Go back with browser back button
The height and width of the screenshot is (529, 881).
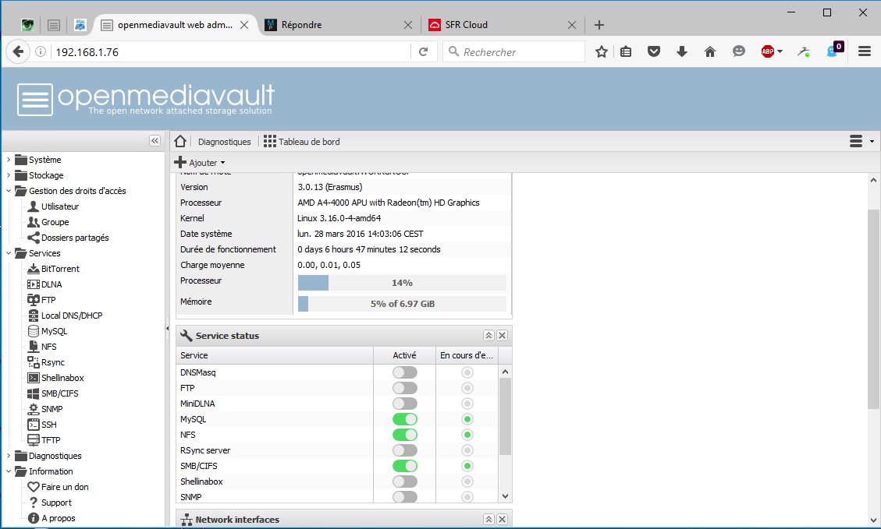click(x=18, y=51)
